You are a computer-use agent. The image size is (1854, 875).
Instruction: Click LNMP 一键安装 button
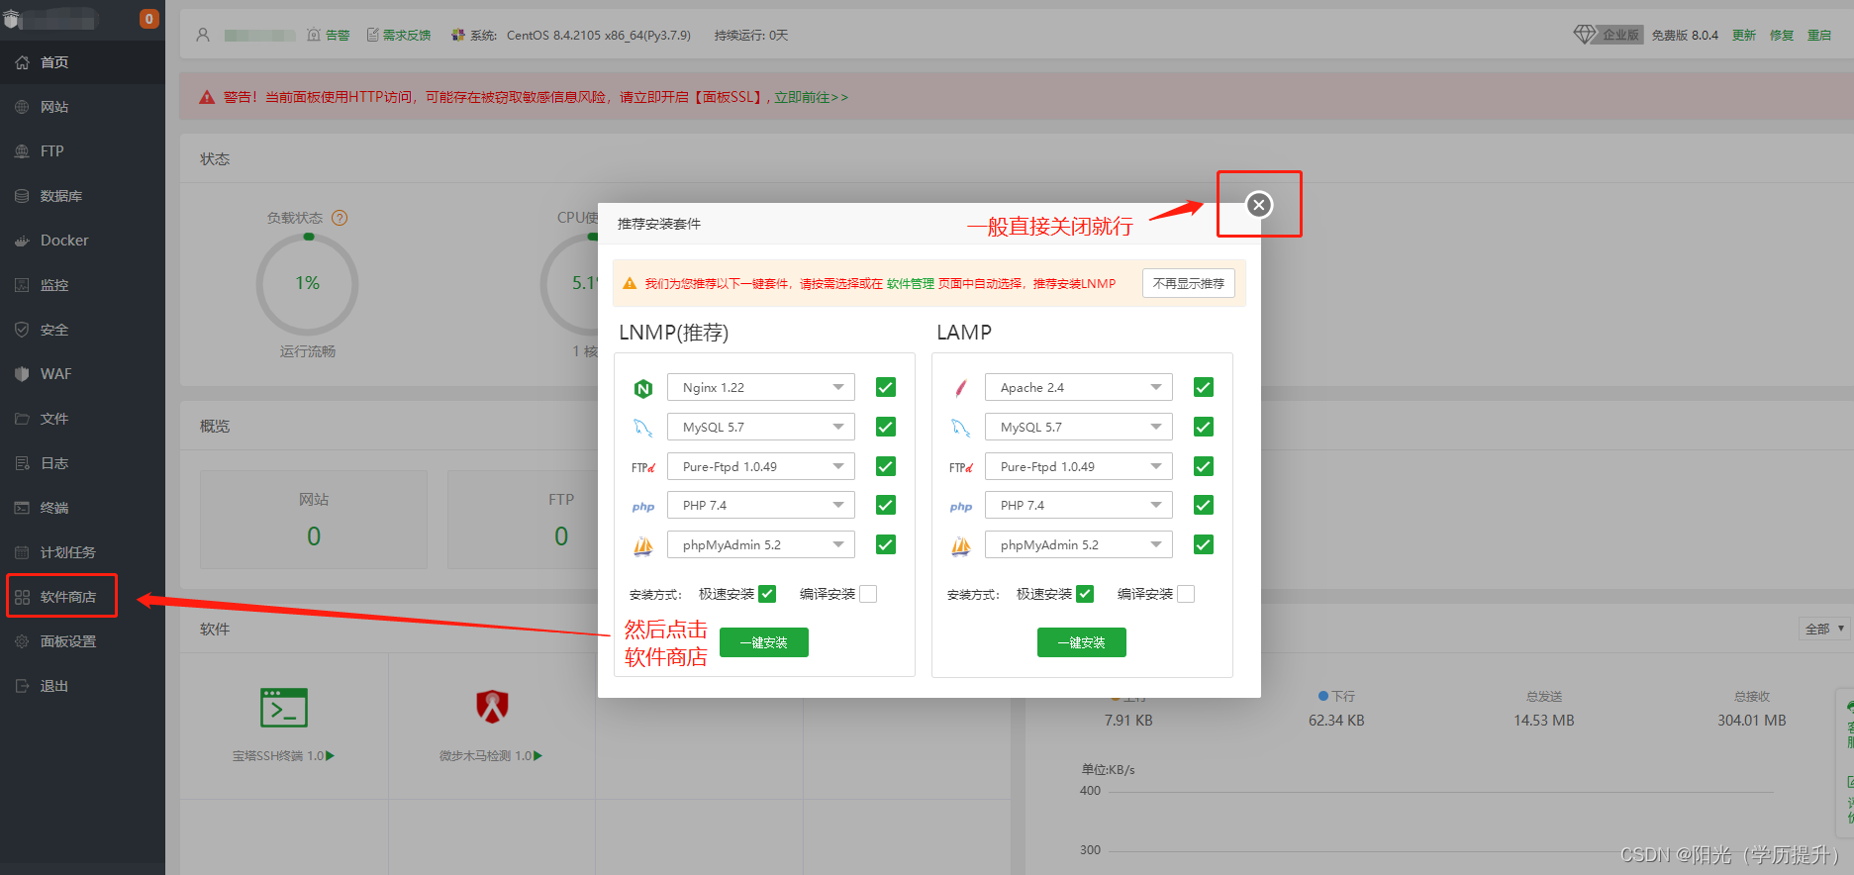764,642
